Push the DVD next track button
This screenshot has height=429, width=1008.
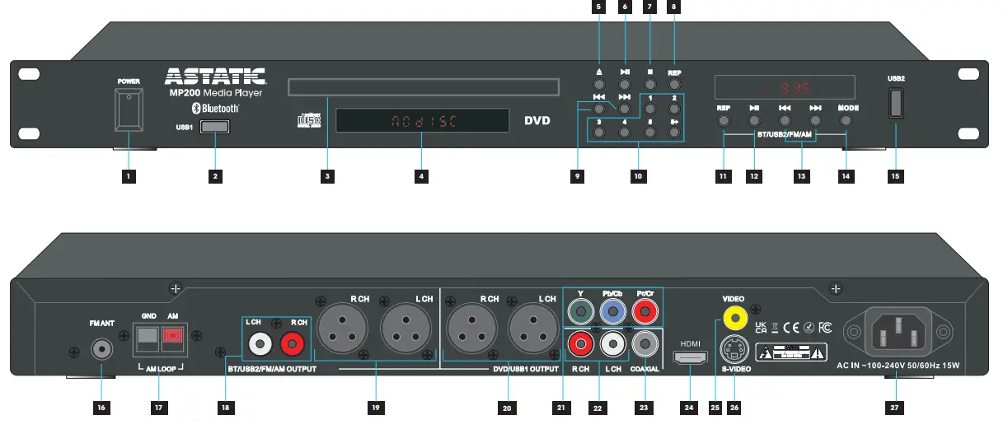click(x=625, y=108)
